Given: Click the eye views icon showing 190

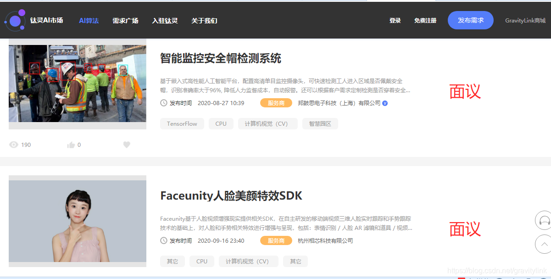Looking at the screenshot, I should coord(14,145).
